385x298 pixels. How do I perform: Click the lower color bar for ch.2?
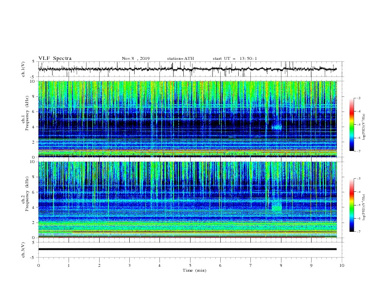(x=352, y=205)
